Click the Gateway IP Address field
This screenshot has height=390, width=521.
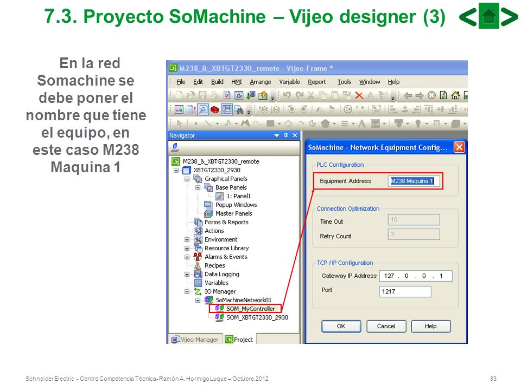pos(416,276)
